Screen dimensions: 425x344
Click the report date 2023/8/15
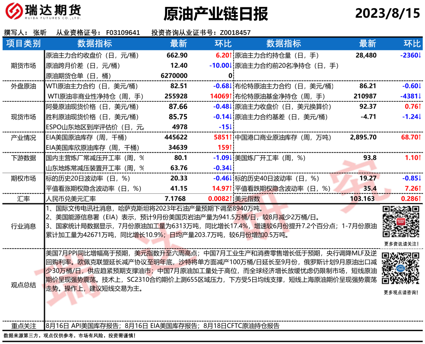(387, 13)
